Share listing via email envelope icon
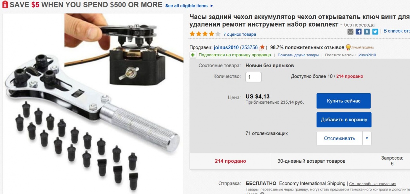Screen dimensions: 410x194 pos(350,31)
